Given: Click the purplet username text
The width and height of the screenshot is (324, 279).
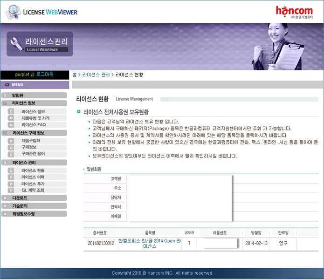Looking at the screenshot, I should [22, 74].
